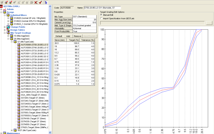
Task: Expand the S14N20 individual mix node
Action: coord(8,18)
